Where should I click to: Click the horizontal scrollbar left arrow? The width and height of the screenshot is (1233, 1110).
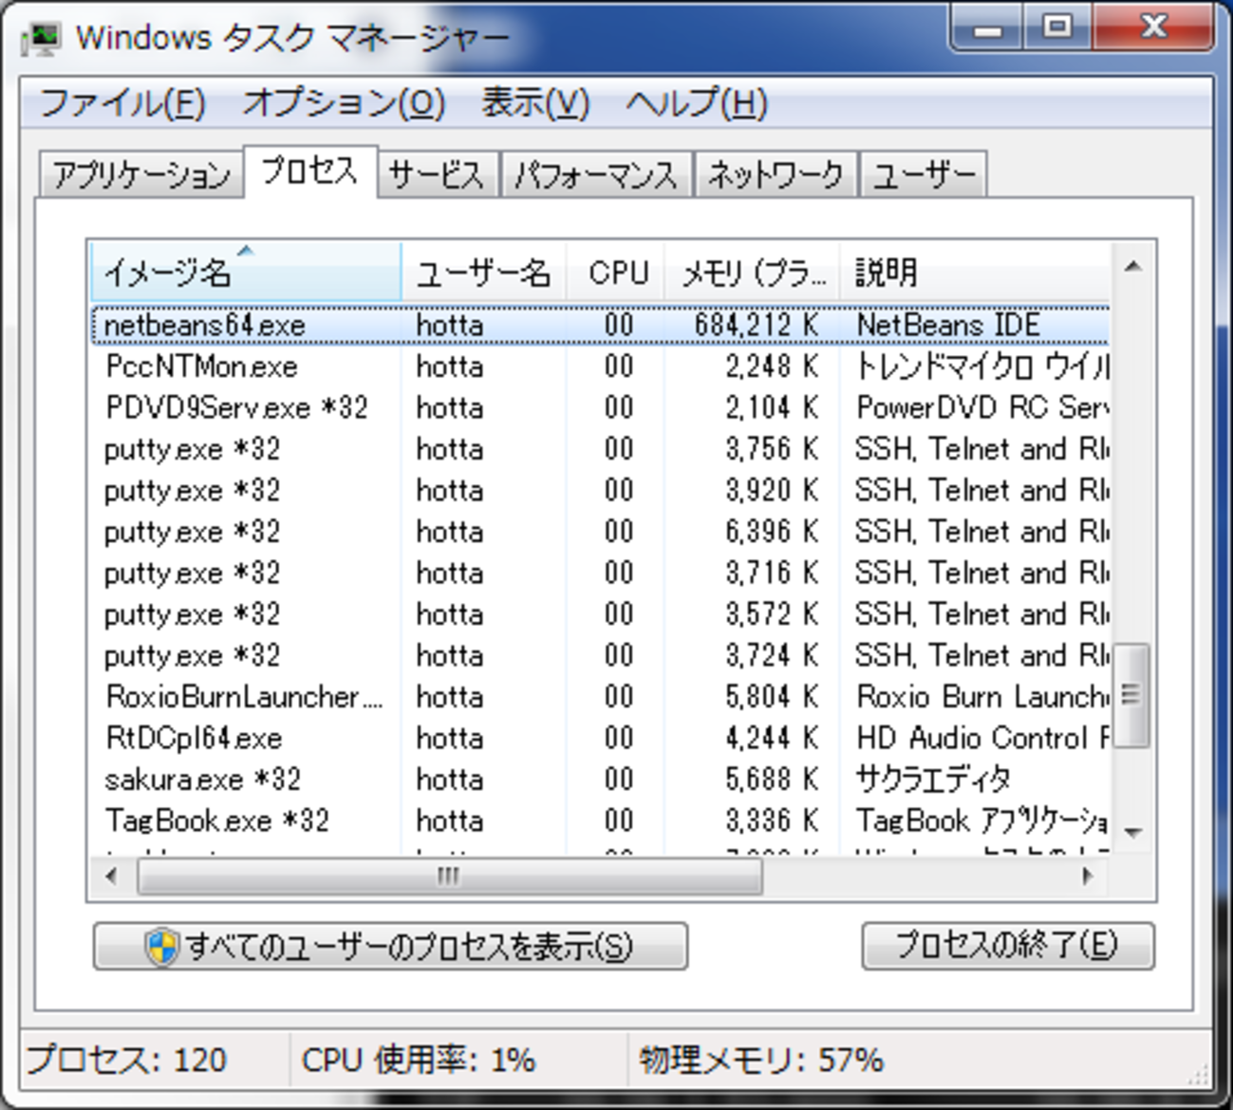(111, 875)
